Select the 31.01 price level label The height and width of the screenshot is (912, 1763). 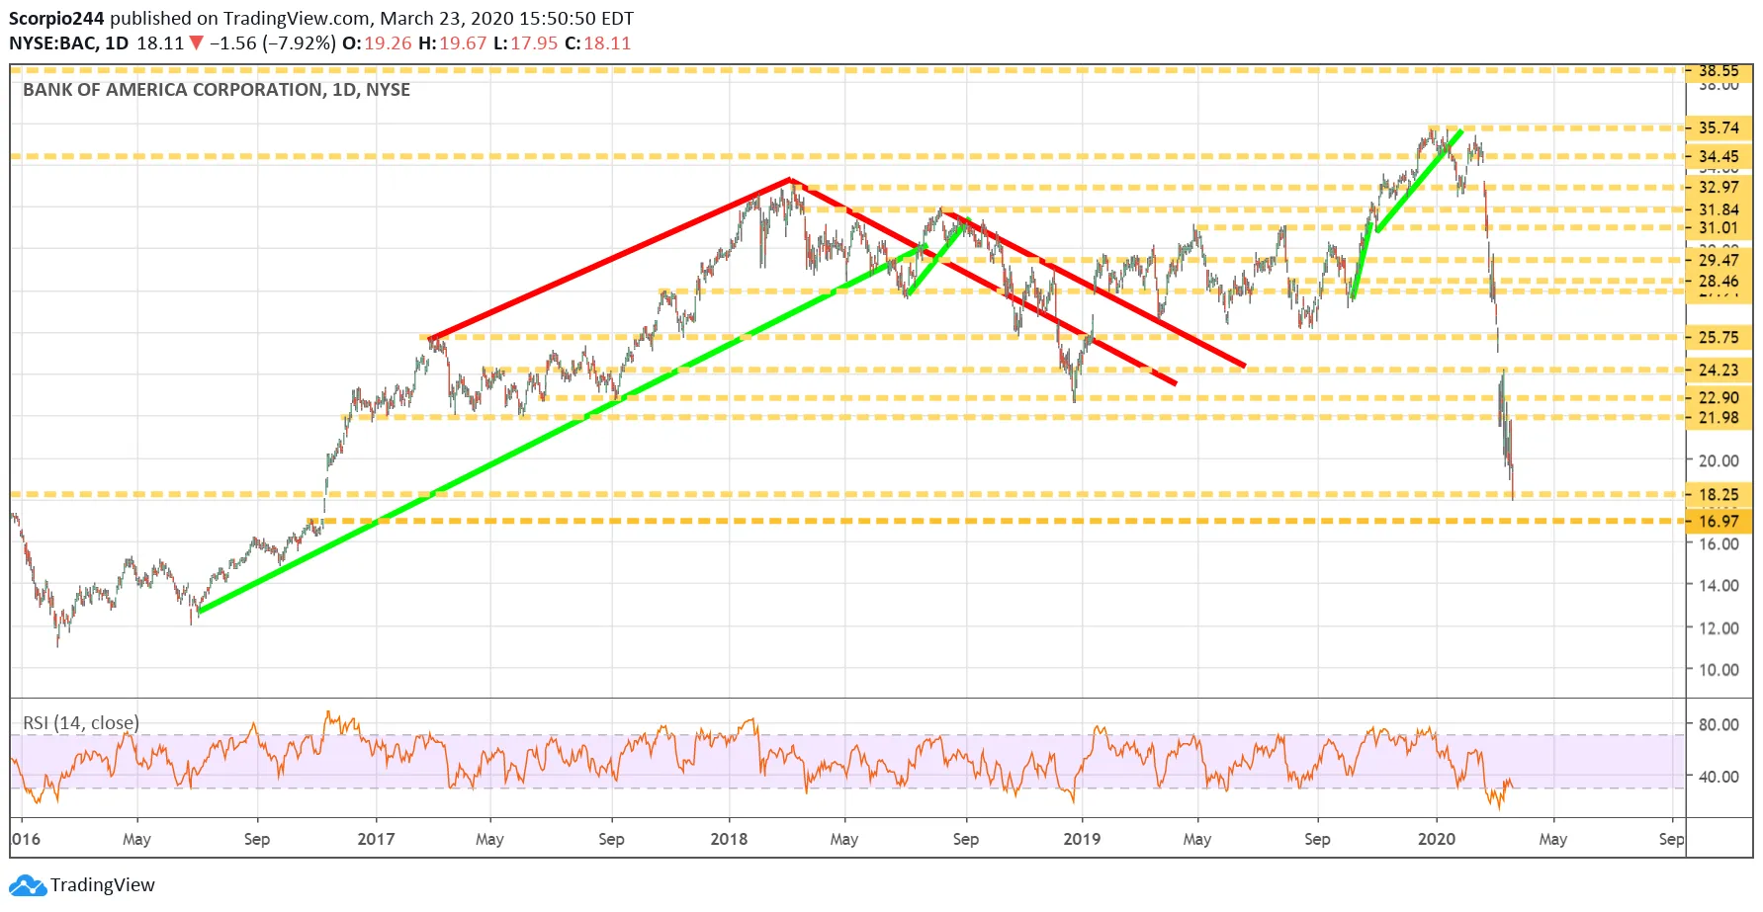[x=1719, y=227]
